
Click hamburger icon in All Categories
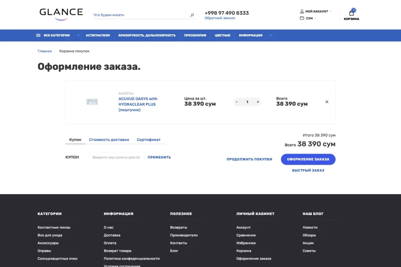coord(38,35)
